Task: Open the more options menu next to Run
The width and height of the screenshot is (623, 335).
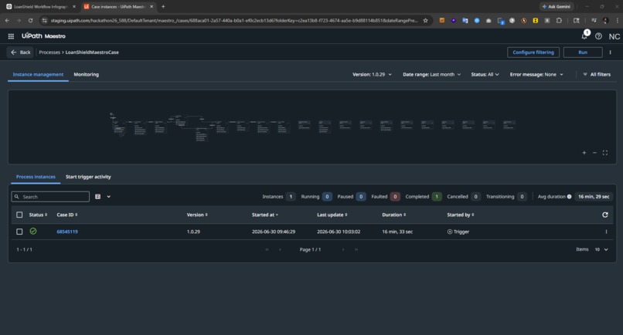Action: click(611, 52)
